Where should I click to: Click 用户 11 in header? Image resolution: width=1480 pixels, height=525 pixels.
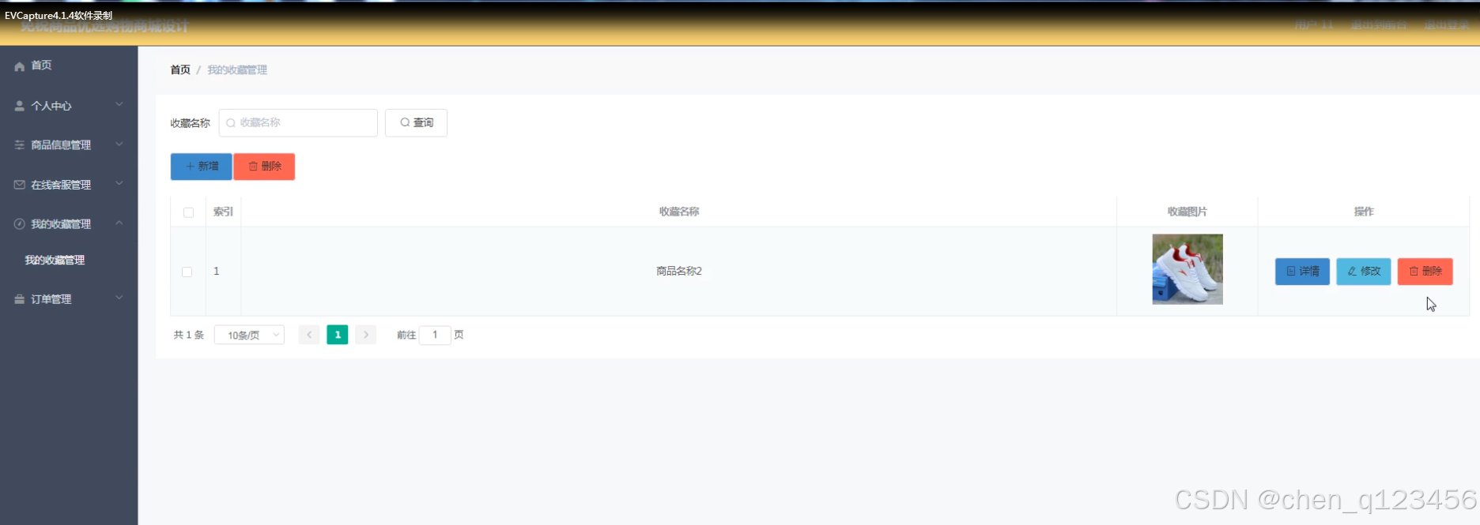1313,24
